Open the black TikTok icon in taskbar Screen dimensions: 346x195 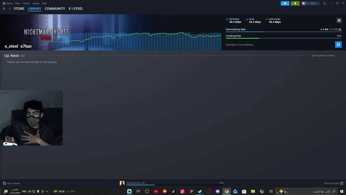click(x=174, y=191)
